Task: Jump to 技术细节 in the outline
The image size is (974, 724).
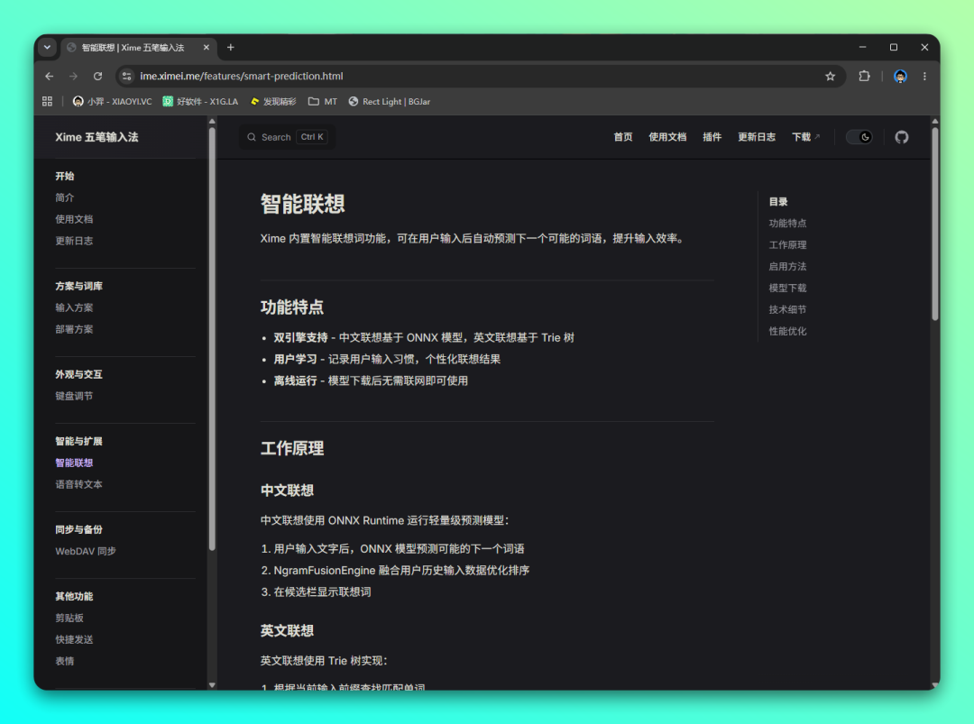Action: point(787,310)
